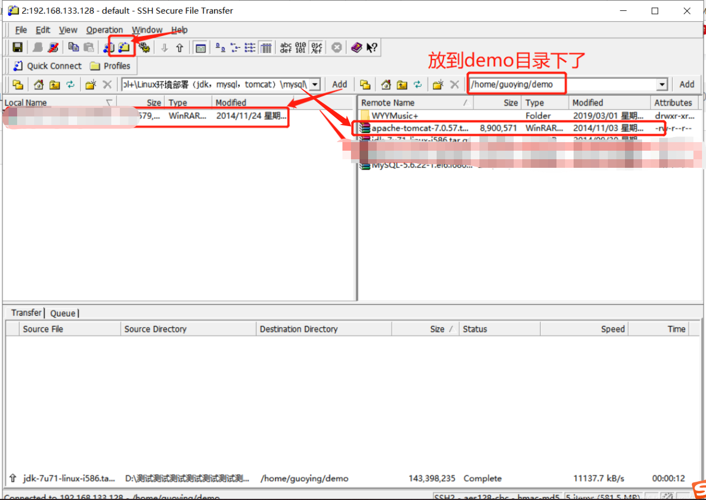The image size is (706, 500).
Task: Sort transfers by Status column header
Action: 499,329
